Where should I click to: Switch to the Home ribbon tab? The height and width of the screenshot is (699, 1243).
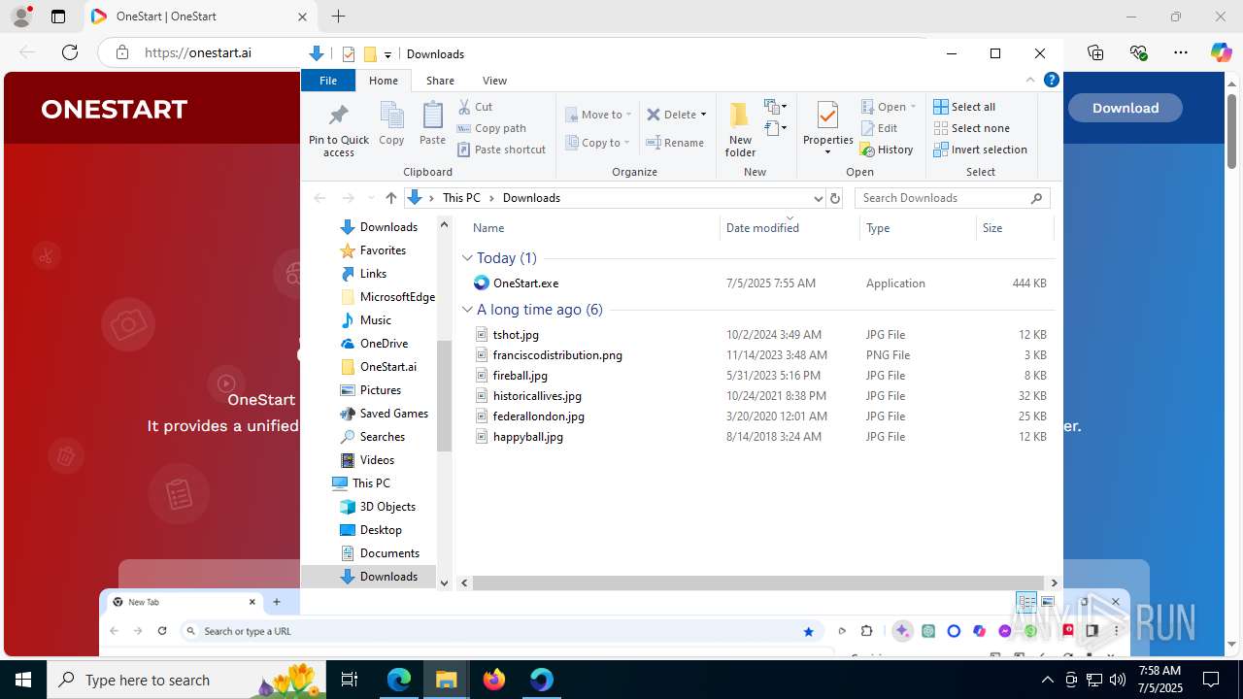click(x=384, y=81)
